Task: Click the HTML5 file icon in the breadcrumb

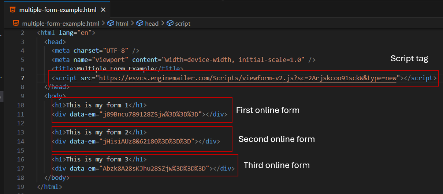Action: coord(16,23)
